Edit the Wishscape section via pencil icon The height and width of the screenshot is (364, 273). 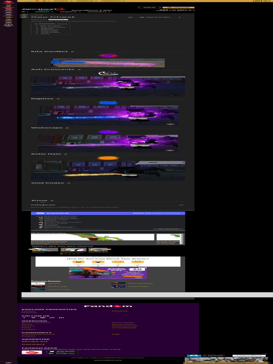(x=67, y=128)
